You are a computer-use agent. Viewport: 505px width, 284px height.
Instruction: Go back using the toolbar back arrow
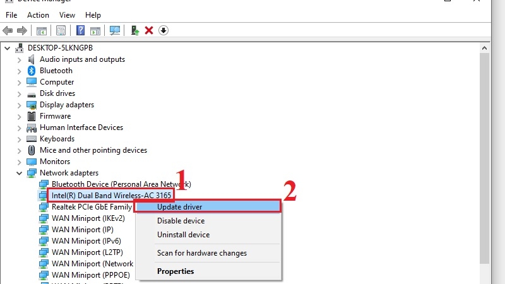(8, 30)
